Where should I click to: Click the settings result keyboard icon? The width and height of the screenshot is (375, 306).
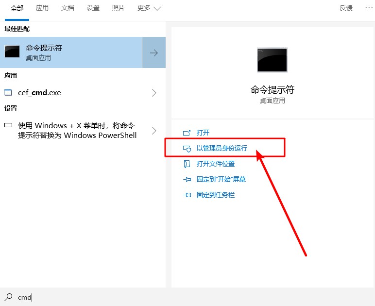click(8, 125)
